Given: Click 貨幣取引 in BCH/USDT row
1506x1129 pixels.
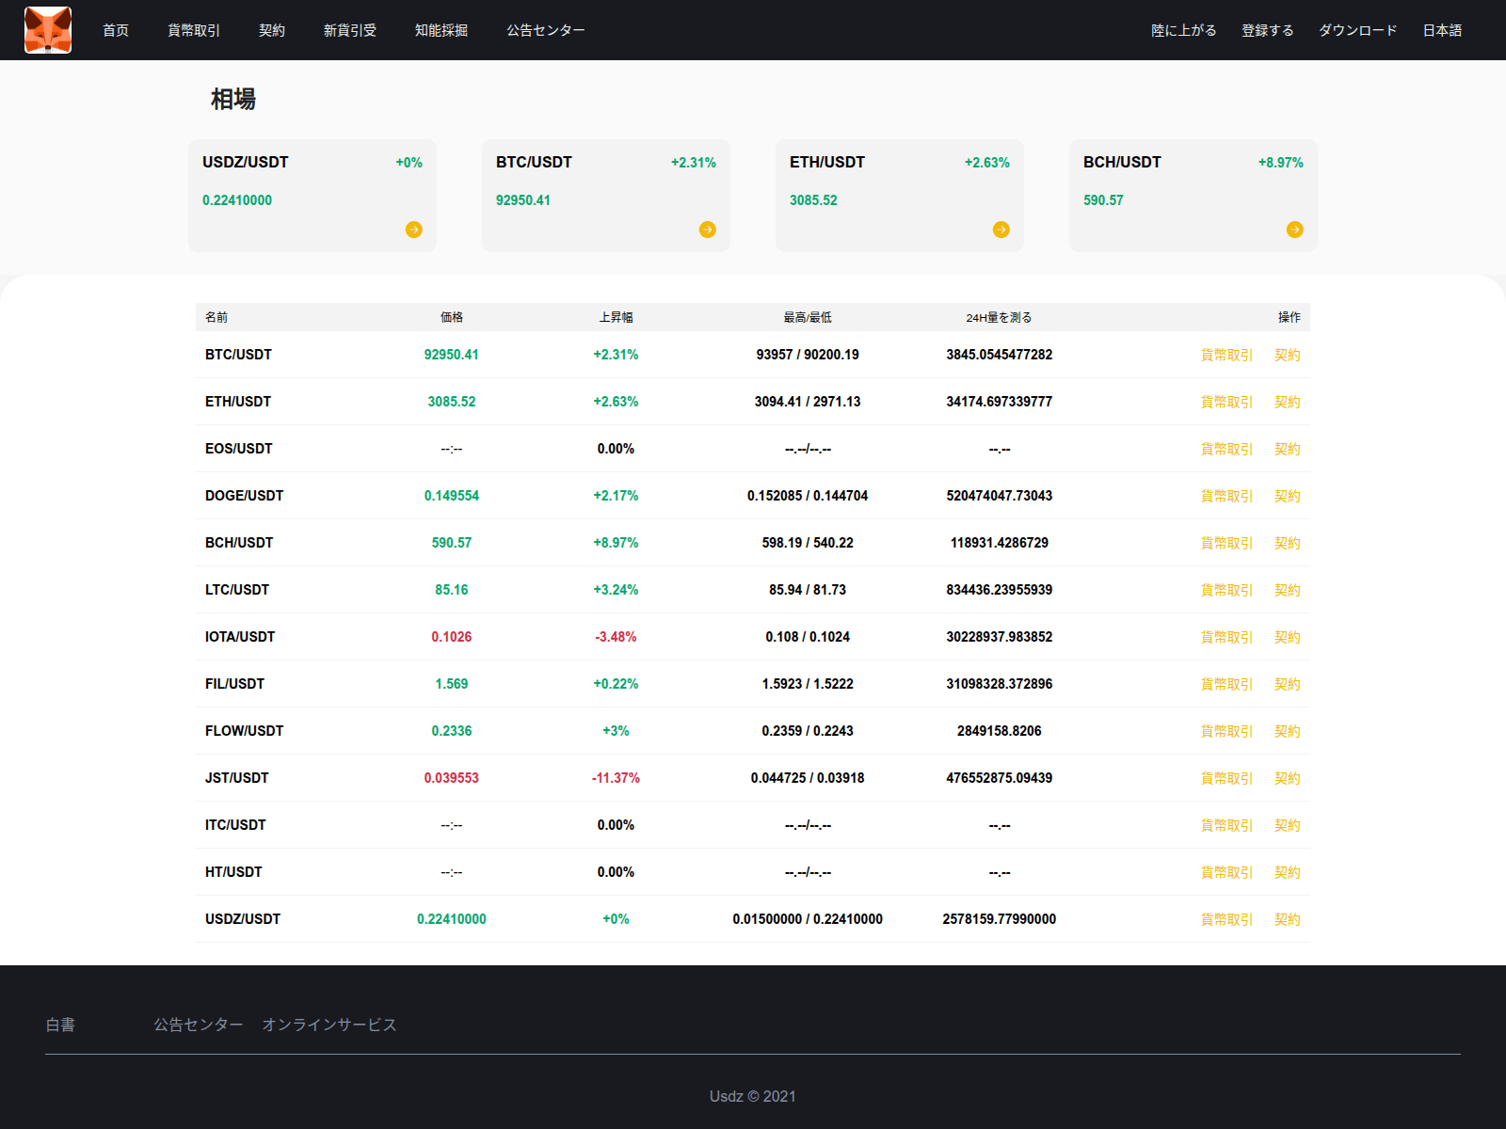Looking at the screenshot, I should pos(1227,543).
